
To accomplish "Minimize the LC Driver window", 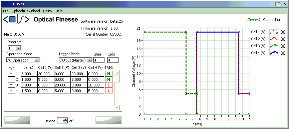I will coord(274,4).
